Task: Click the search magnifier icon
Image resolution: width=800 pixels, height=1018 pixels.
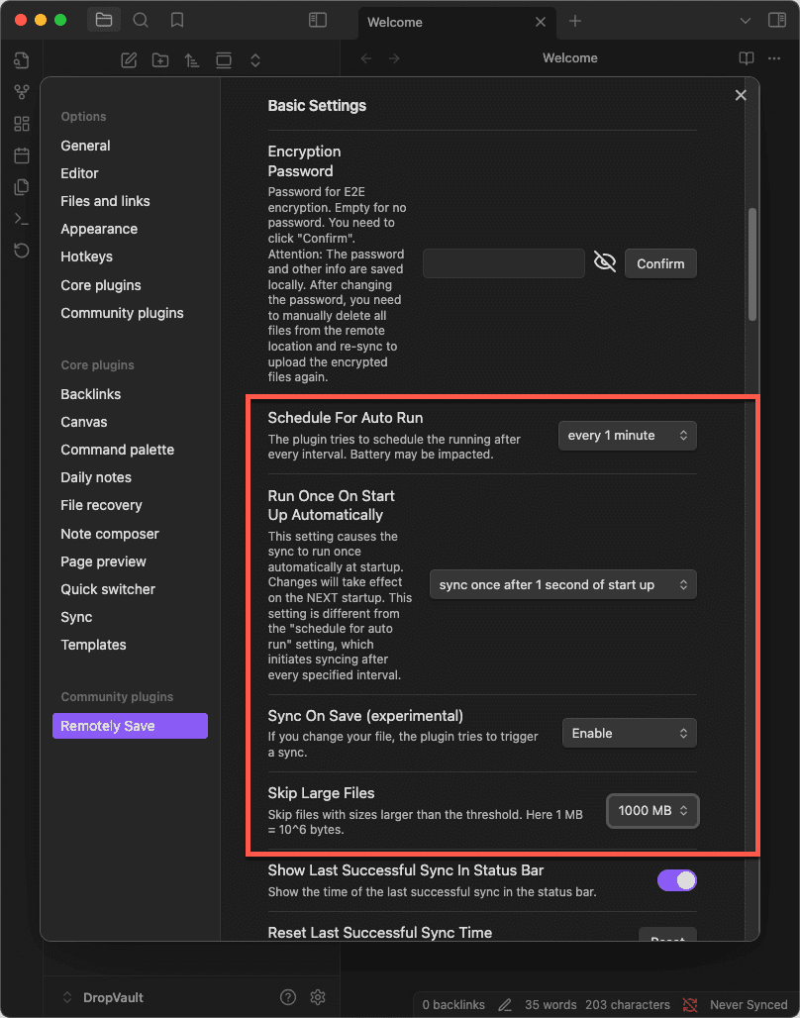Action: click(141, 20)
